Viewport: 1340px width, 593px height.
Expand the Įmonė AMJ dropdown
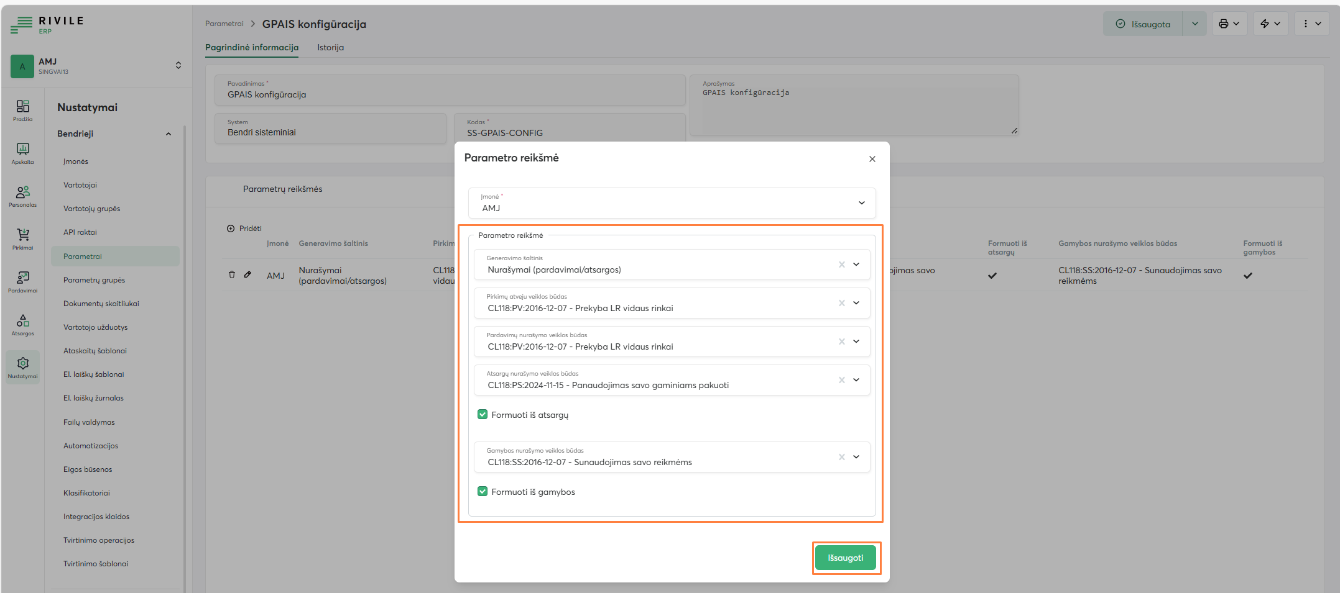pyautogui.click(x=861, y=203)
